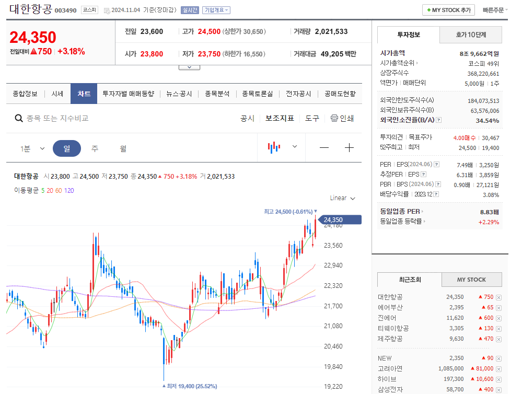Remove 삼성전자 from recent list
Viewport: 522px width, 394px height.
(x=498, y=390)
